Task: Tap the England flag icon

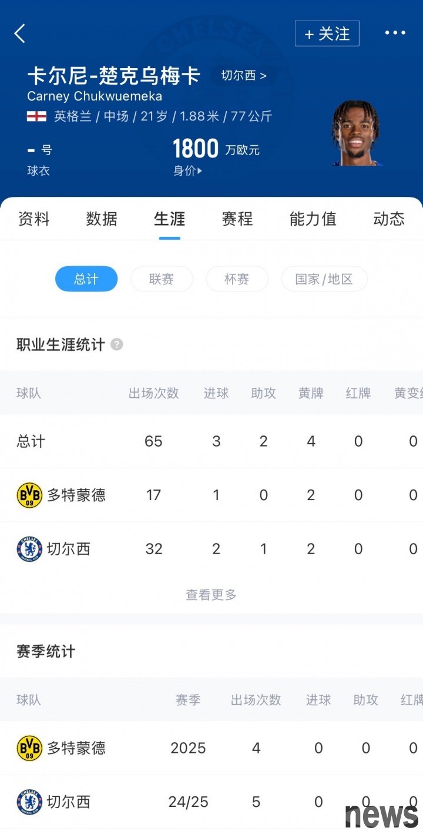Action: tap(36, 116)
